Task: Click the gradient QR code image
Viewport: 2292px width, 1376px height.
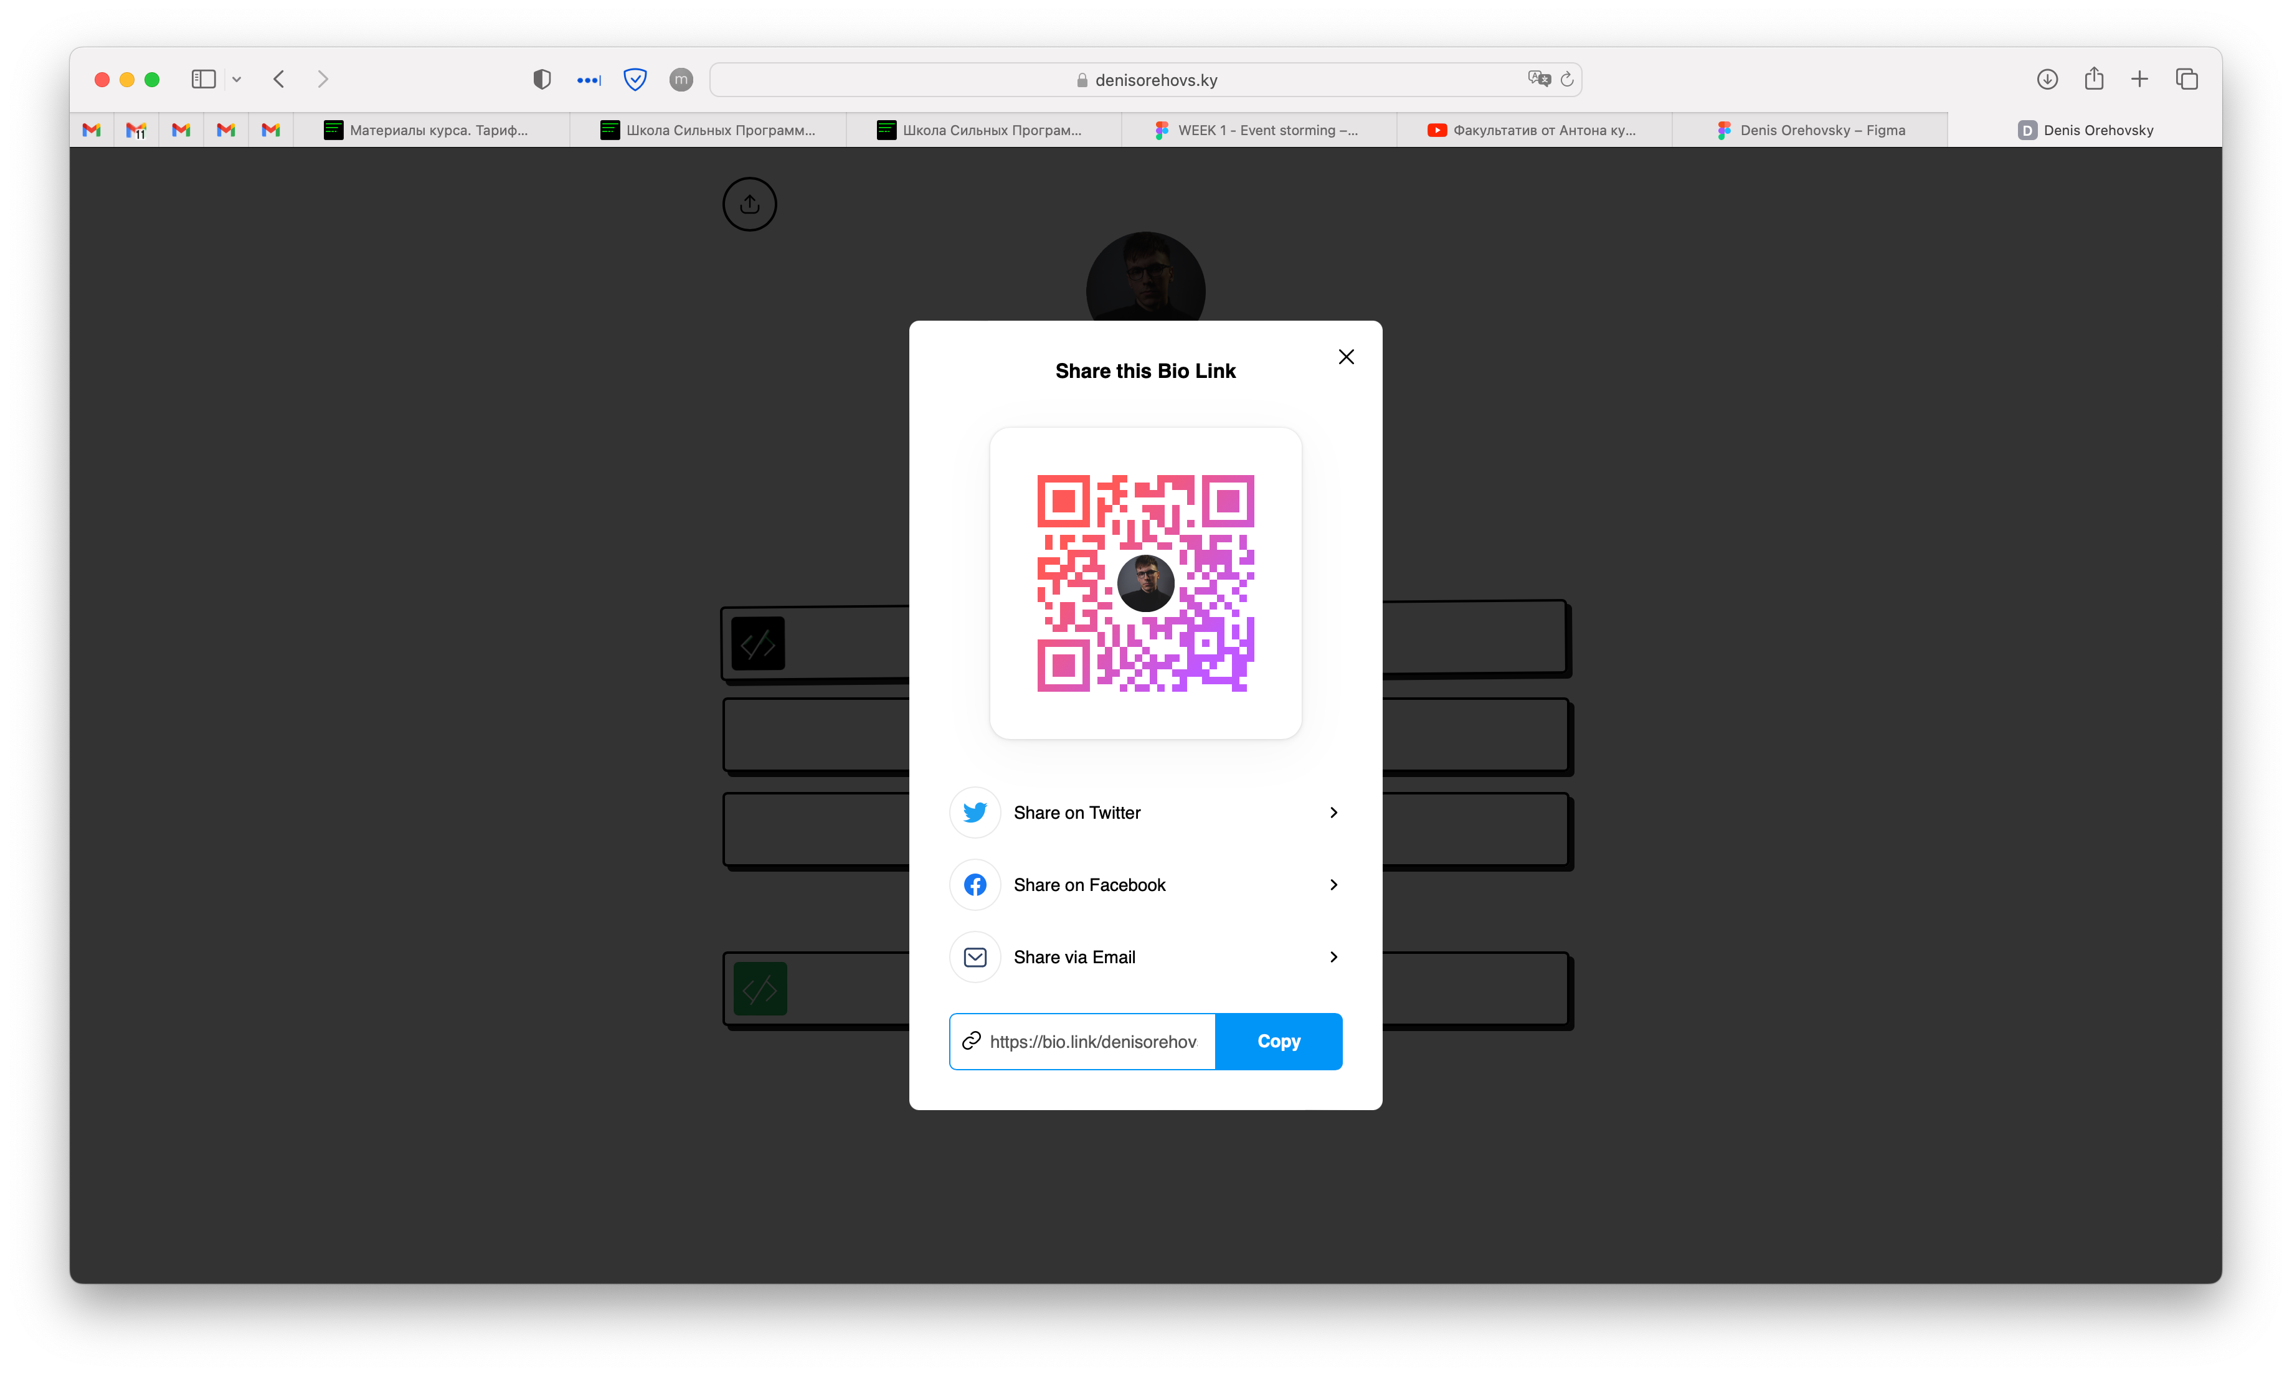Action: tap(1145, 583)
